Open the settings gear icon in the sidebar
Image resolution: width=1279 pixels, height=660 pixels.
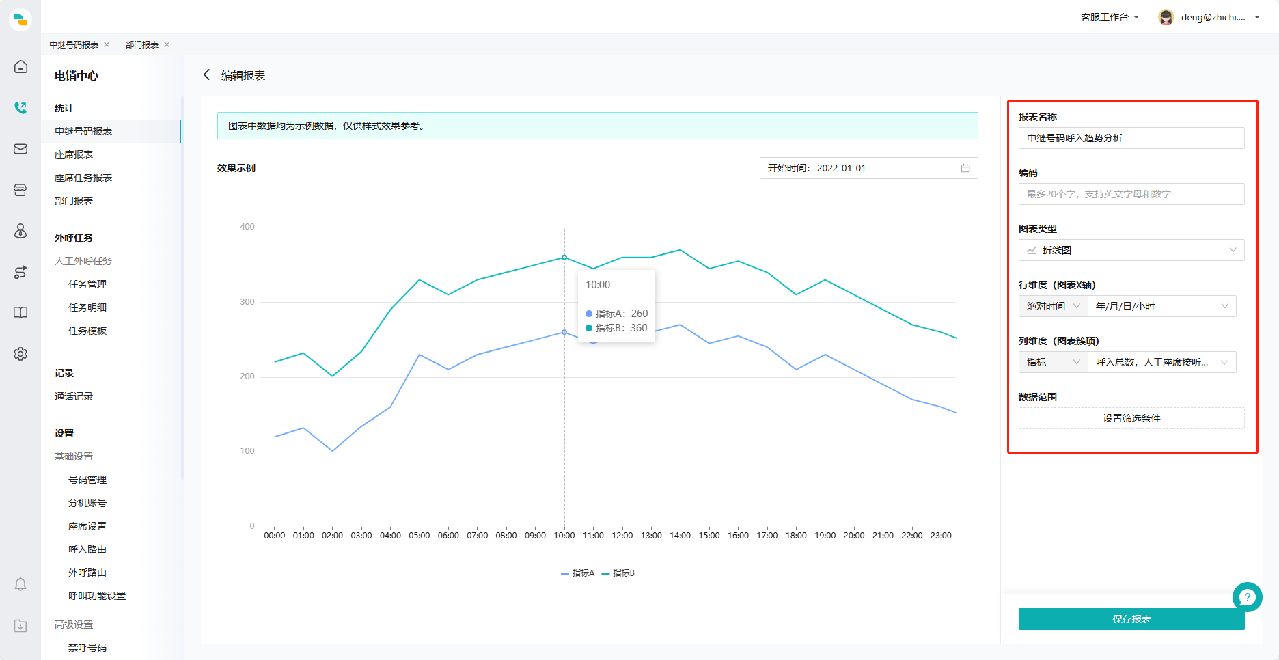pyautogui.click(x=20, y=354)
